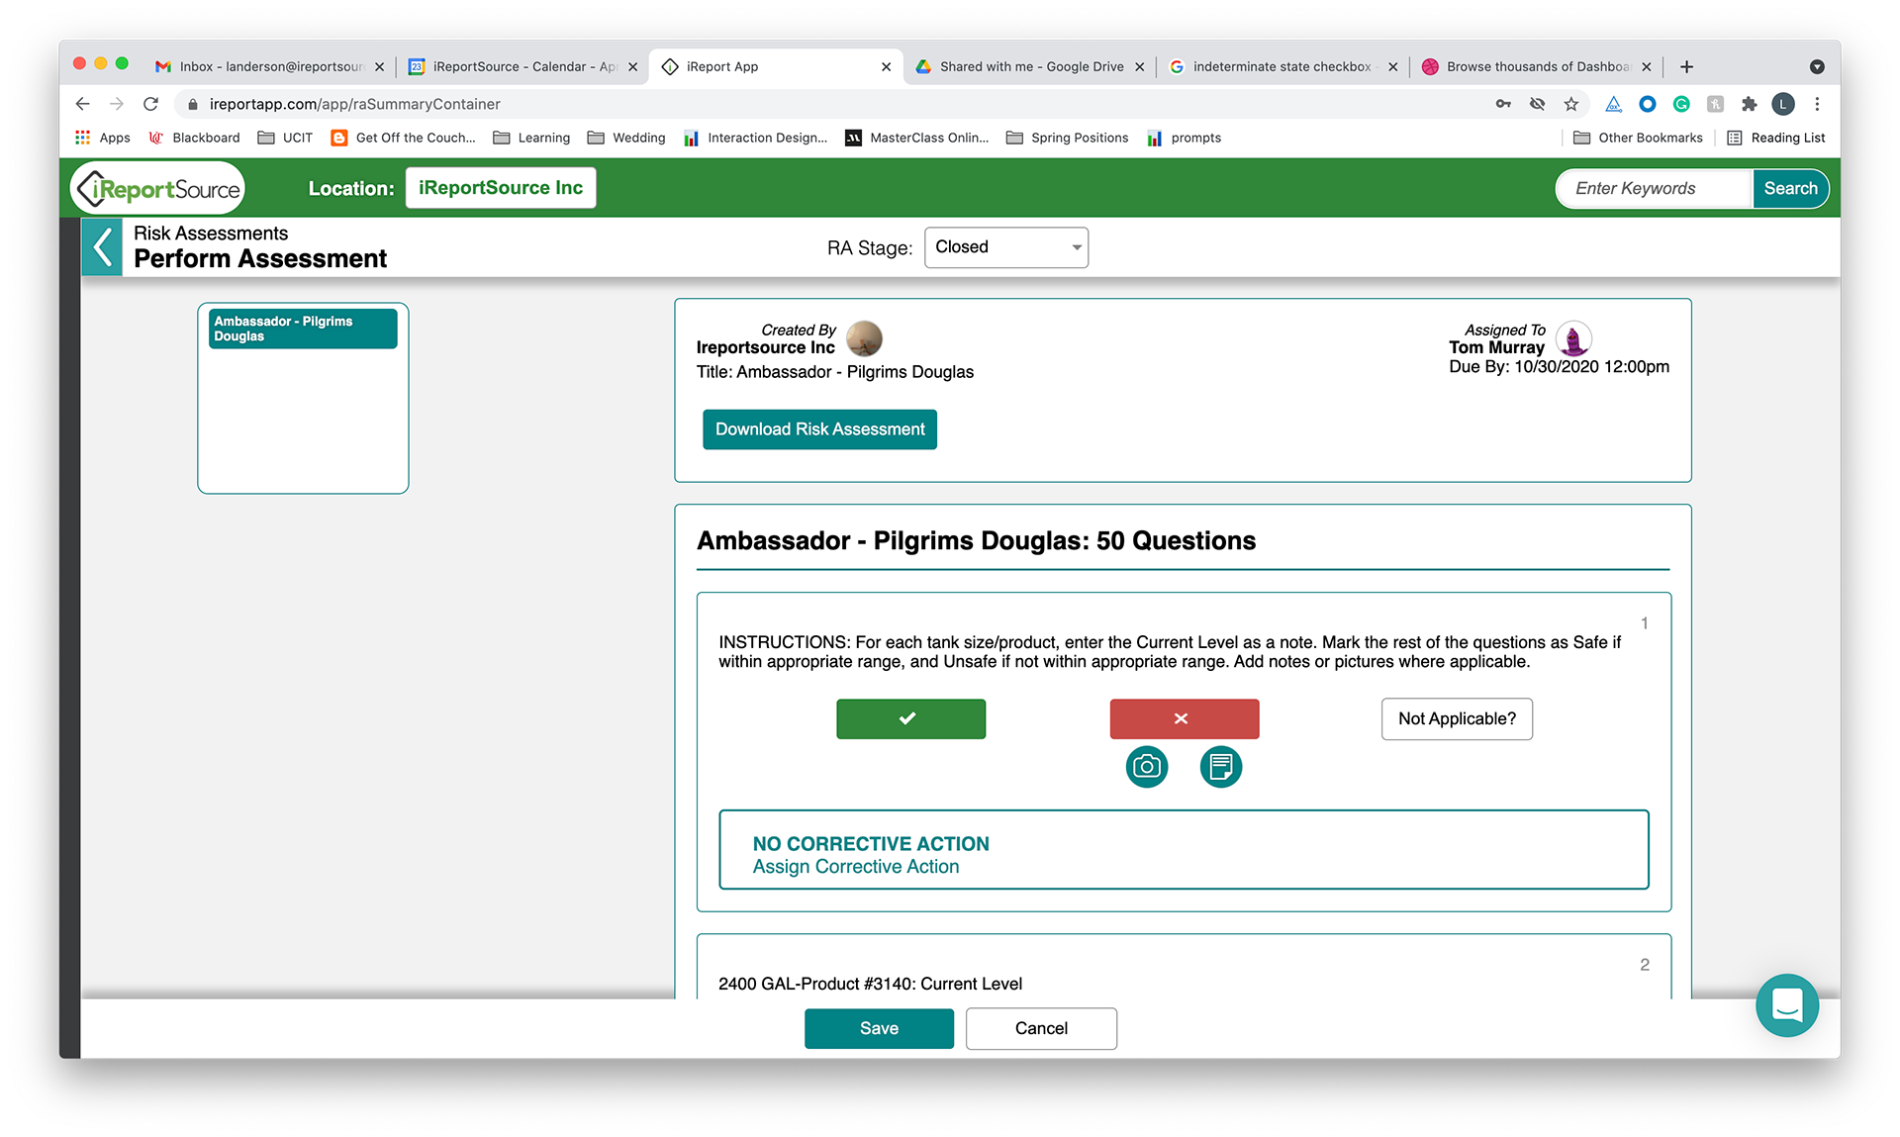Go forward in browser history
This screenshot has height=1137, width=1900.
click(x=117, y=104)
